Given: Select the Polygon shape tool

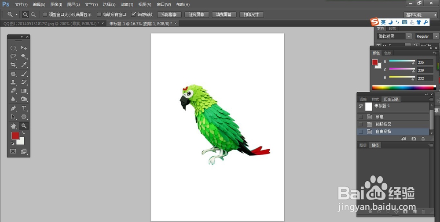Looking at the screenshot, I should [x=24, y=116].
